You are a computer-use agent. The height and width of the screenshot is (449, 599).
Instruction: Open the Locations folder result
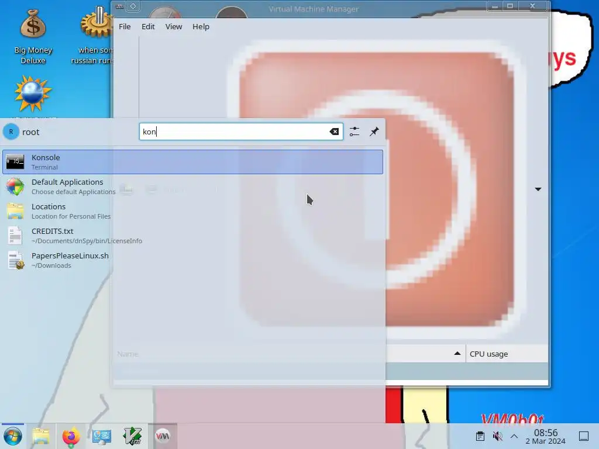[x=192, y=211]
